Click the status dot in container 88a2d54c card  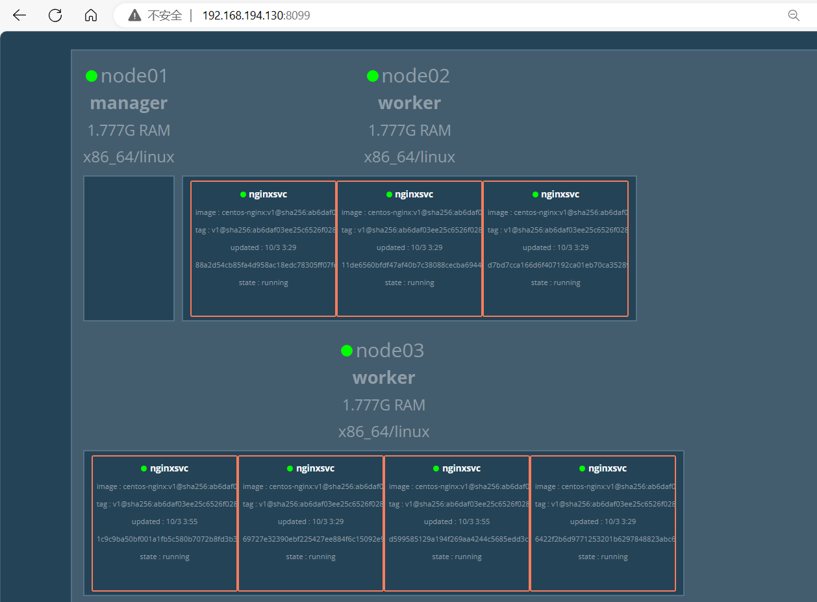click(x=243, y=194)
